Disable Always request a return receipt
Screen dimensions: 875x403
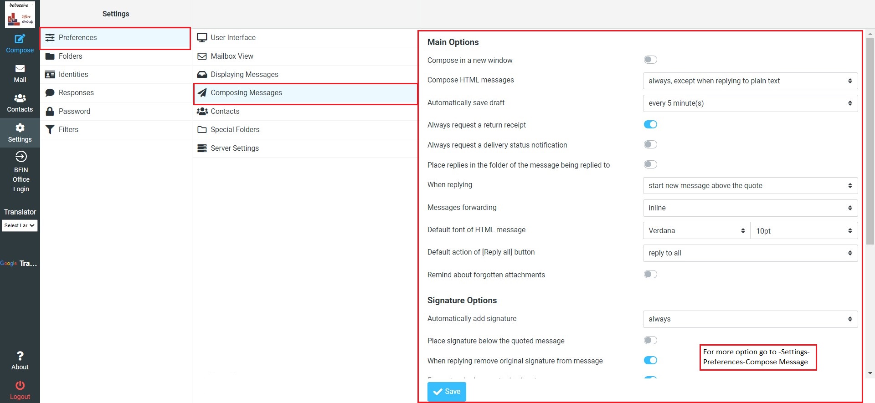[650, 124]
